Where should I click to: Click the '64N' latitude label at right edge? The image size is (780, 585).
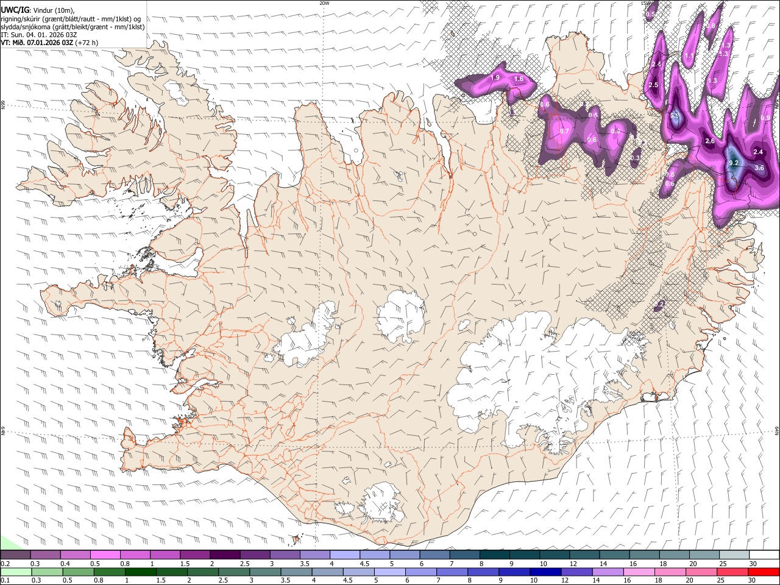pos(777,430)
